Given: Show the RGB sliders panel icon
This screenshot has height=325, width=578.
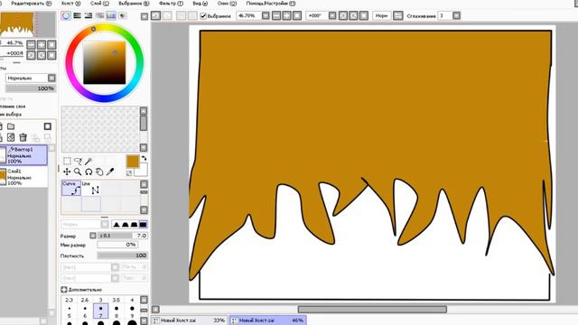Looking at the screenshot, I should tap(77, 16).
